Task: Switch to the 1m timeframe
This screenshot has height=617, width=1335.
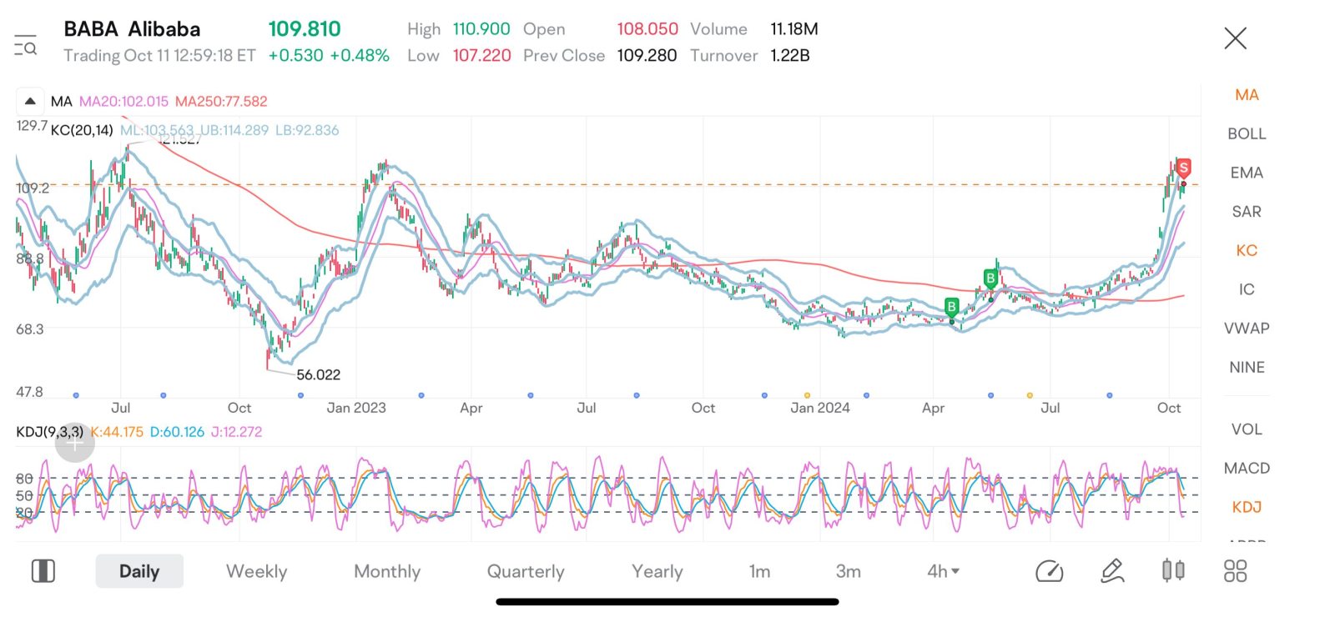Action: (x=759, y=571)
